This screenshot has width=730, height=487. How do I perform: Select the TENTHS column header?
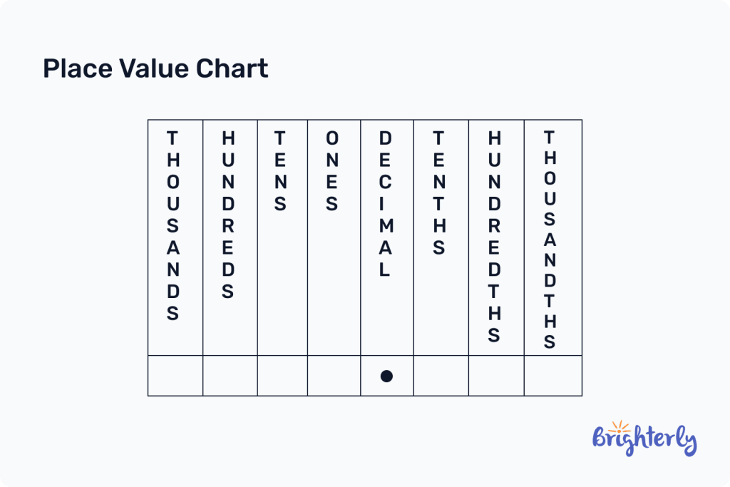coord(439,193)
